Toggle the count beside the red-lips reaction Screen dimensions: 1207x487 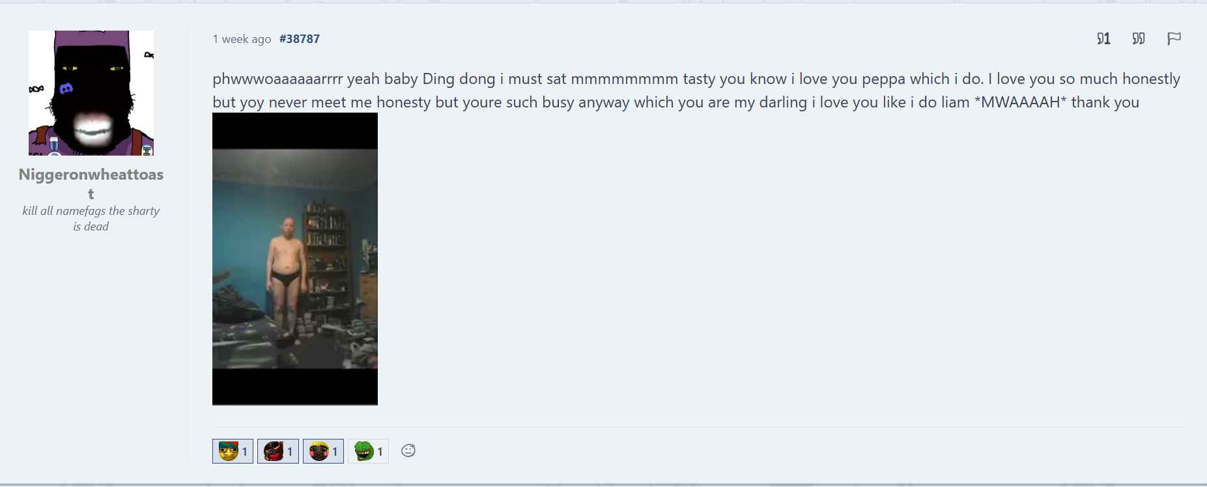pos(290,451)
